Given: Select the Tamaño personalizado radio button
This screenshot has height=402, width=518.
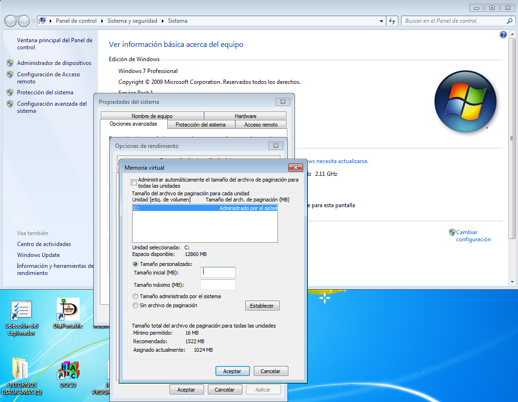Looking at the screenshot, I should coord(135,264).
